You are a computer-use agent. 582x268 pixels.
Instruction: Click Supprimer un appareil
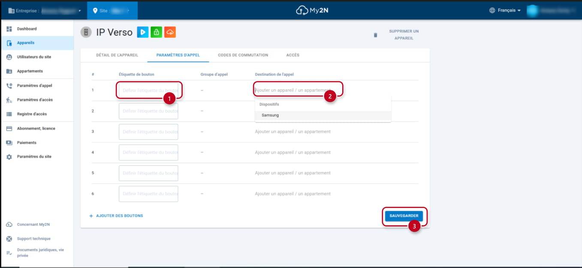(404, 35)
